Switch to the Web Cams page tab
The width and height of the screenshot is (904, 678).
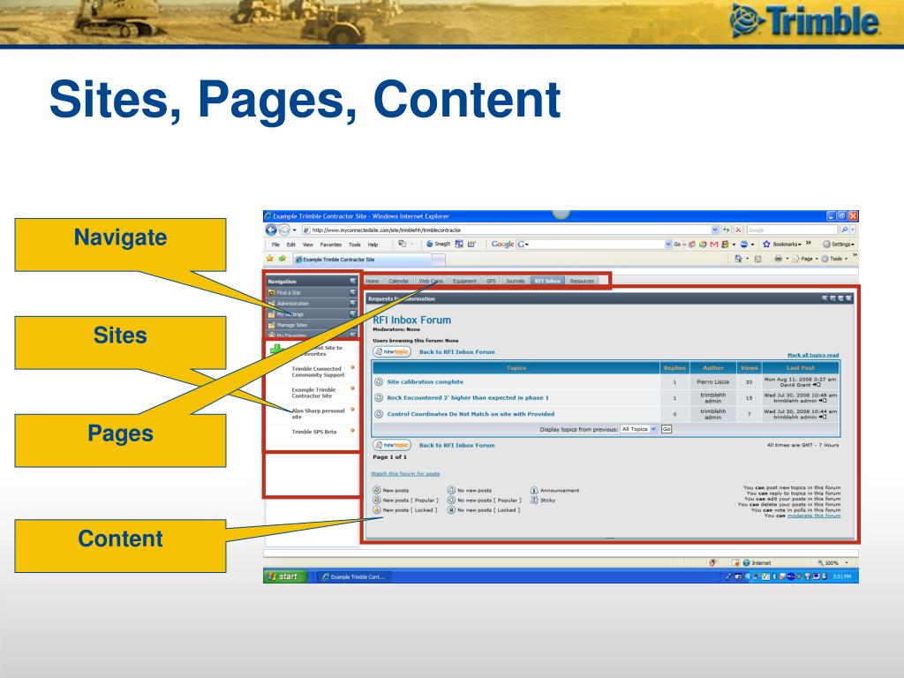point(431,281)
